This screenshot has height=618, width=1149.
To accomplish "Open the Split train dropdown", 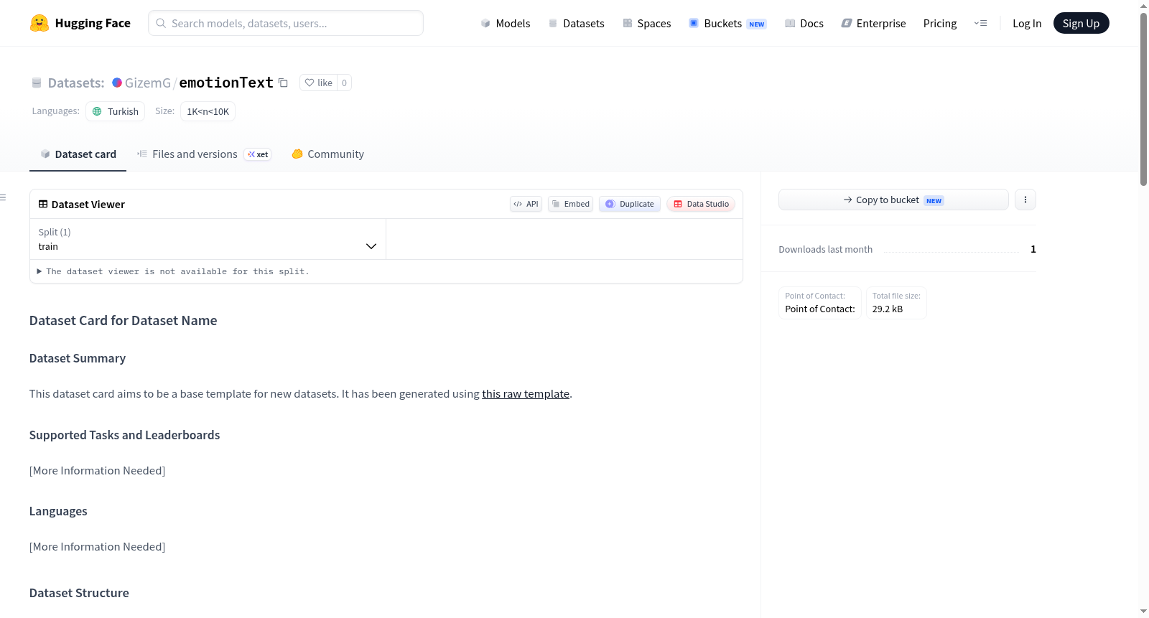I will pos(208,239).
